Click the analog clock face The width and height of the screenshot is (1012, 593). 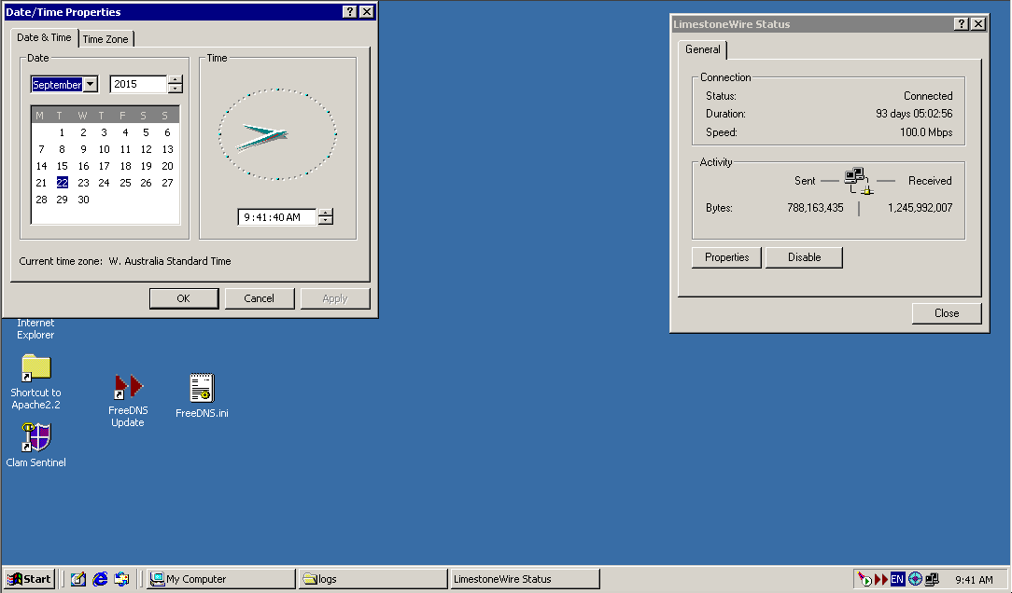[277, 134]
